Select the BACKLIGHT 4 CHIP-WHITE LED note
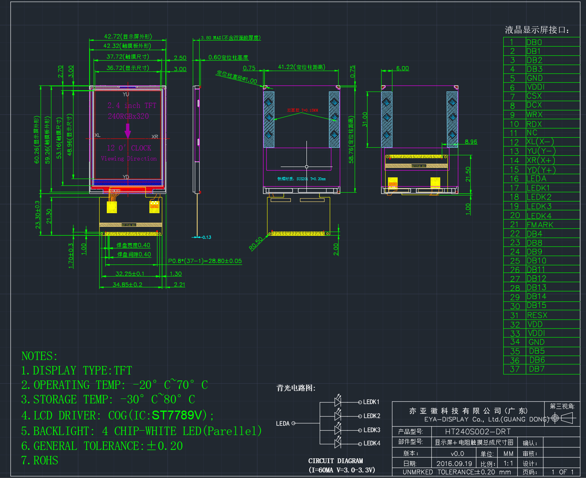 [141, 431]
